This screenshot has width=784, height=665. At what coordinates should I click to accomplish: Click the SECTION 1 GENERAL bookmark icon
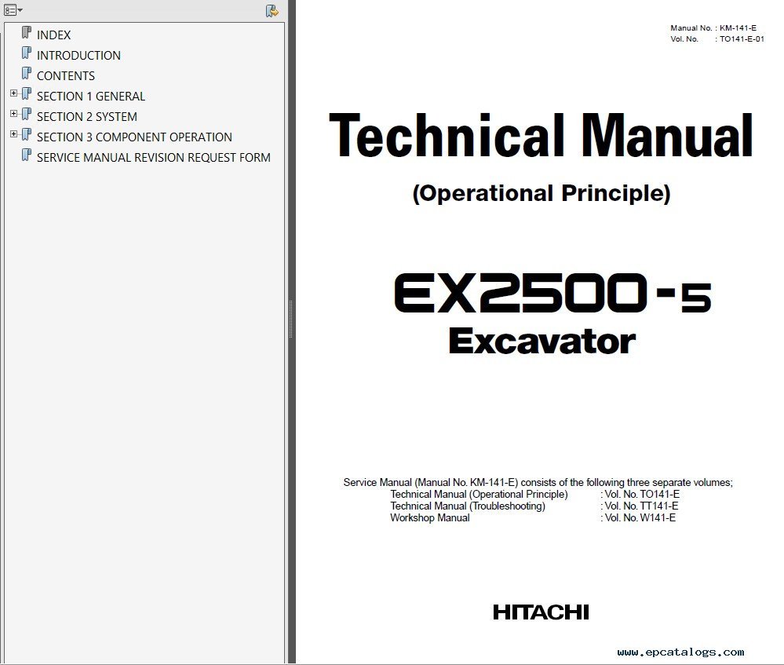coord(27,94)
